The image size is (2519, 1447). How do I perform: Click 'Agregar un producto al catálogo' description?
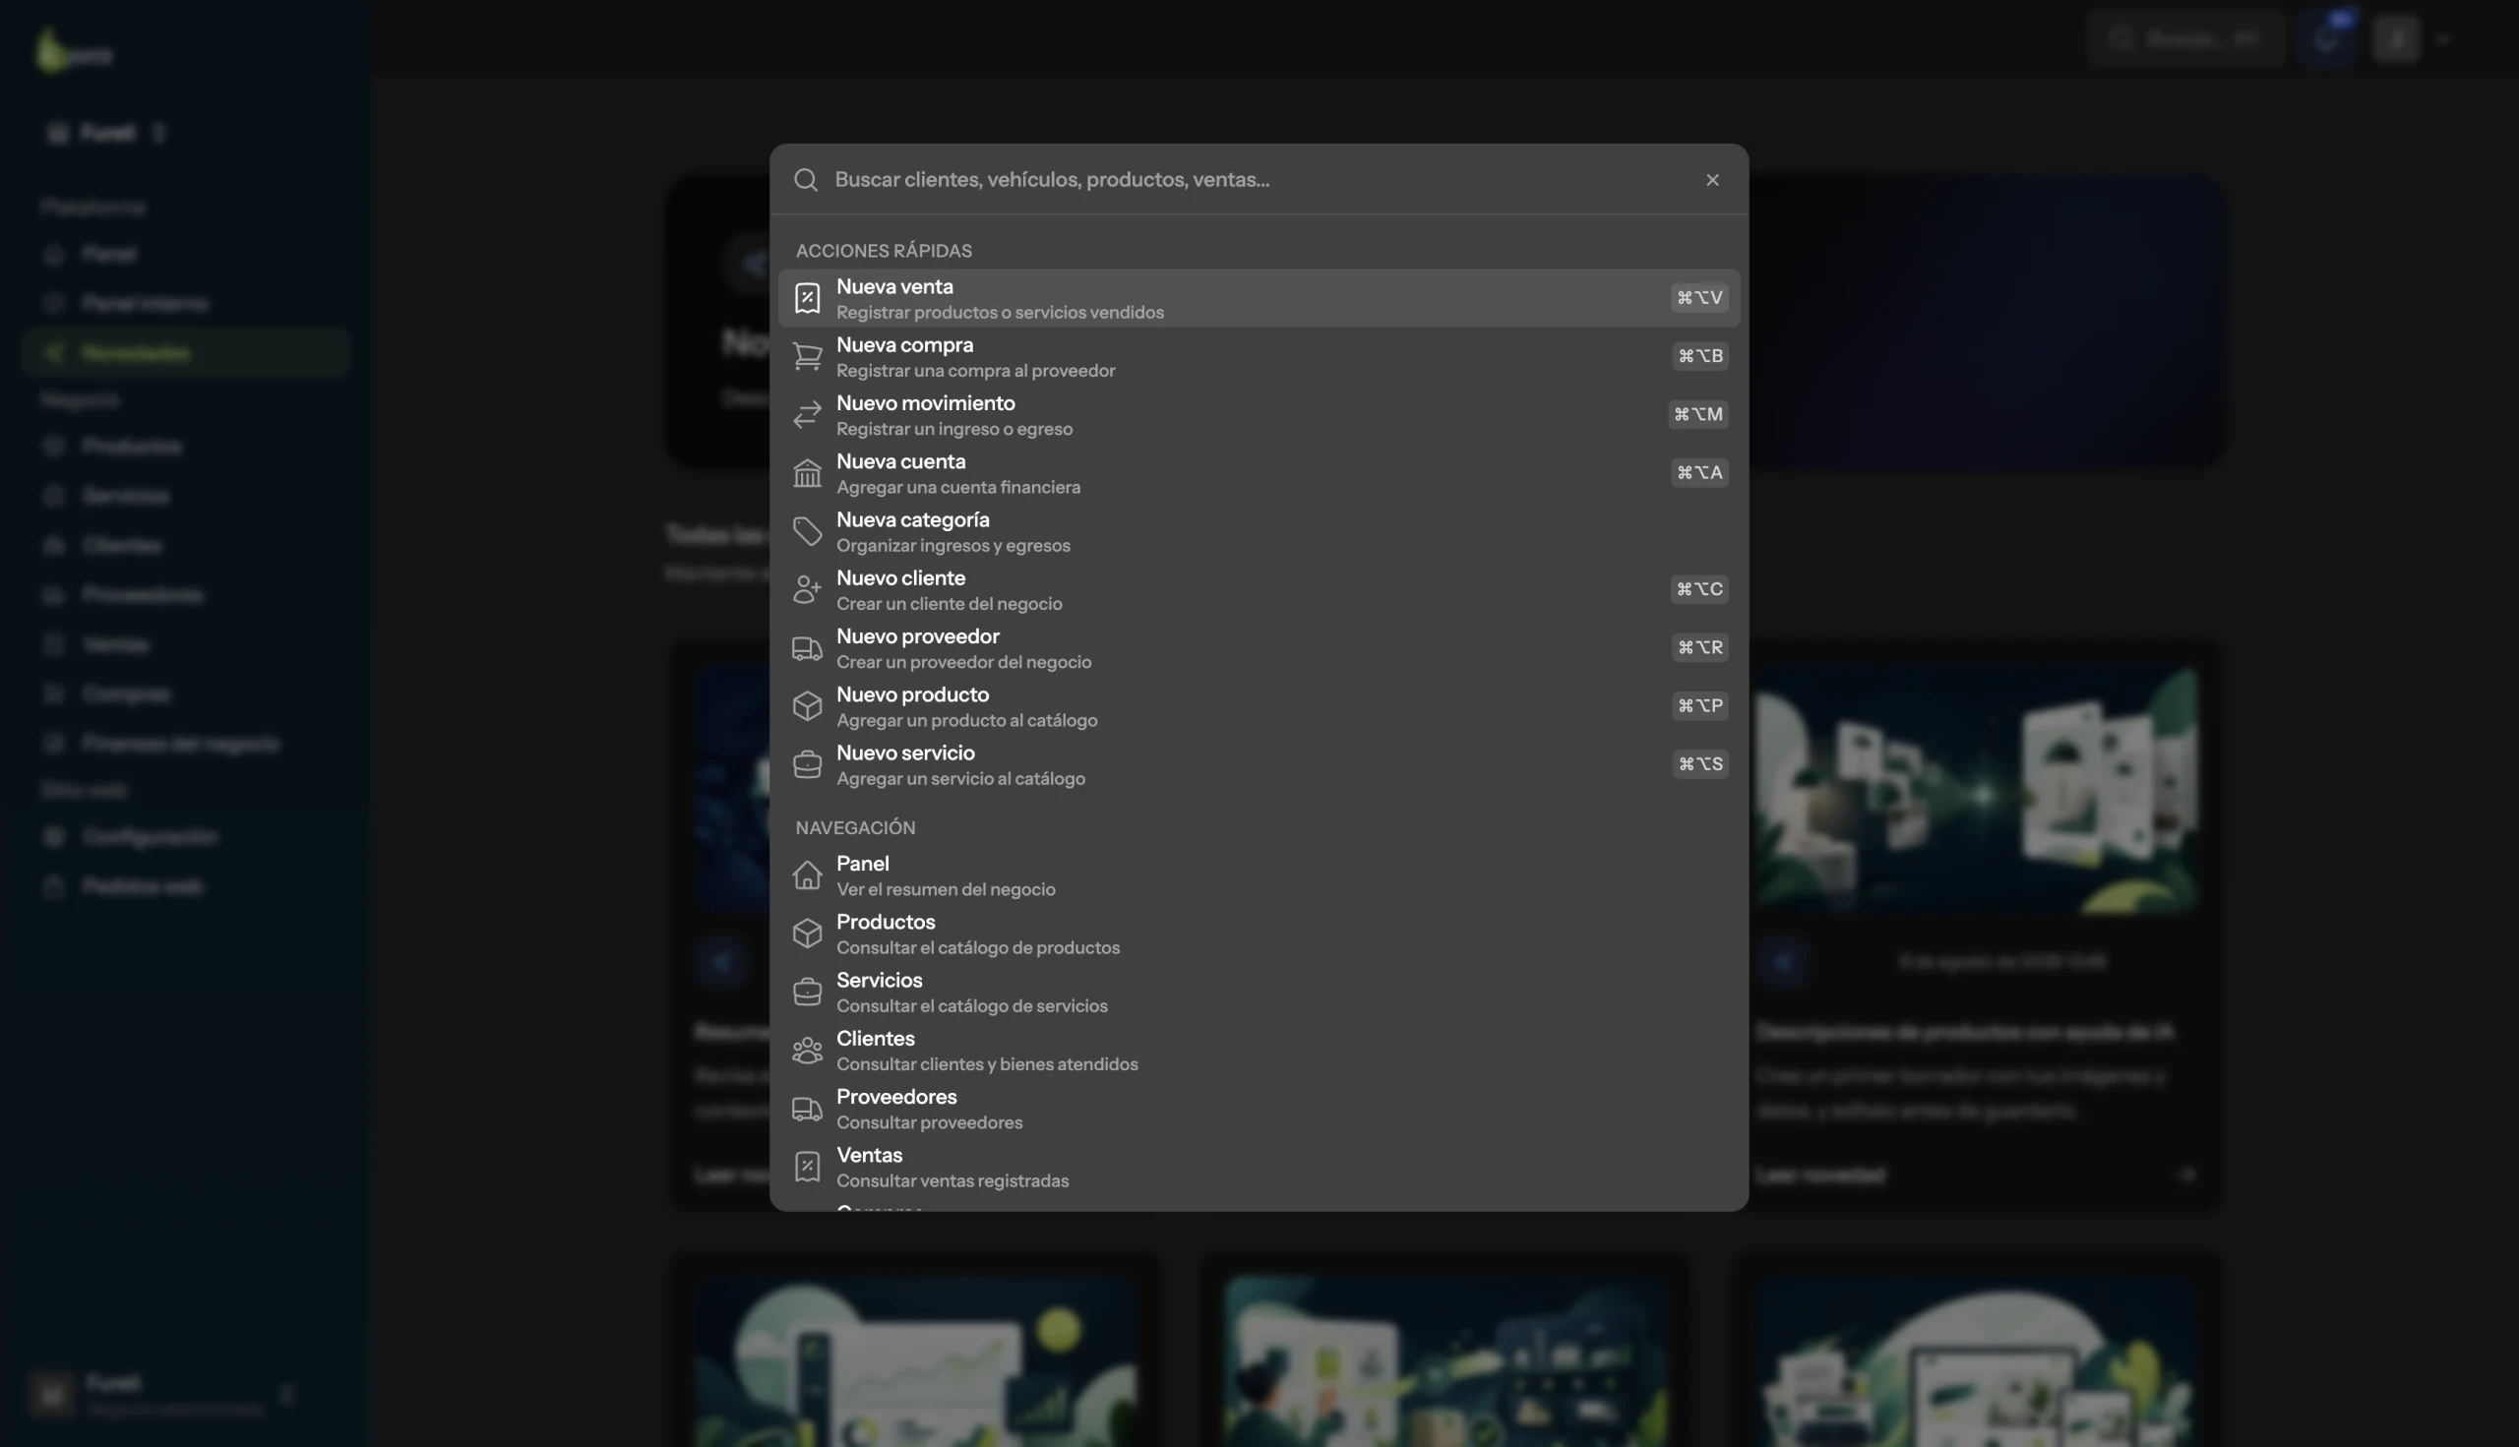click(x=967, y=720)
